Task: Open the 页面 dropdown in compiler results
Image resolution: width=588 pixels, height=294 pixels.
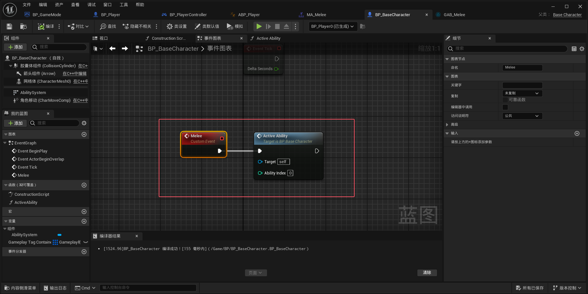Action: tap(256, 273)
